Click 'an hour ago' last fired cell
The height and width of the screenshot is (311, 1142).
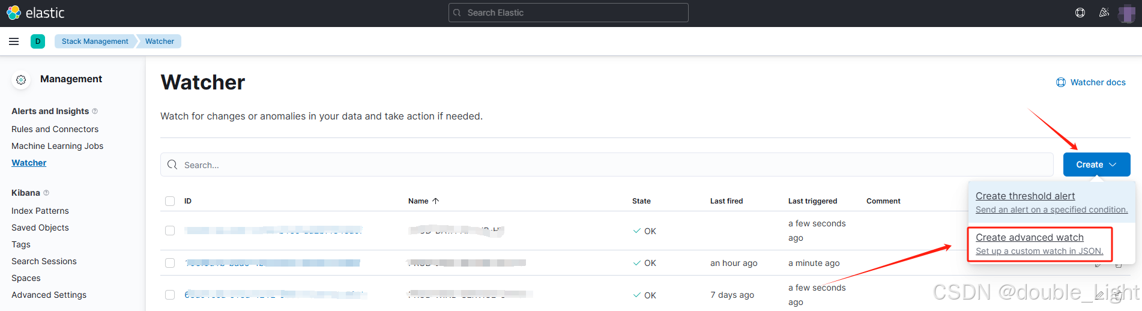coord(734,263)
